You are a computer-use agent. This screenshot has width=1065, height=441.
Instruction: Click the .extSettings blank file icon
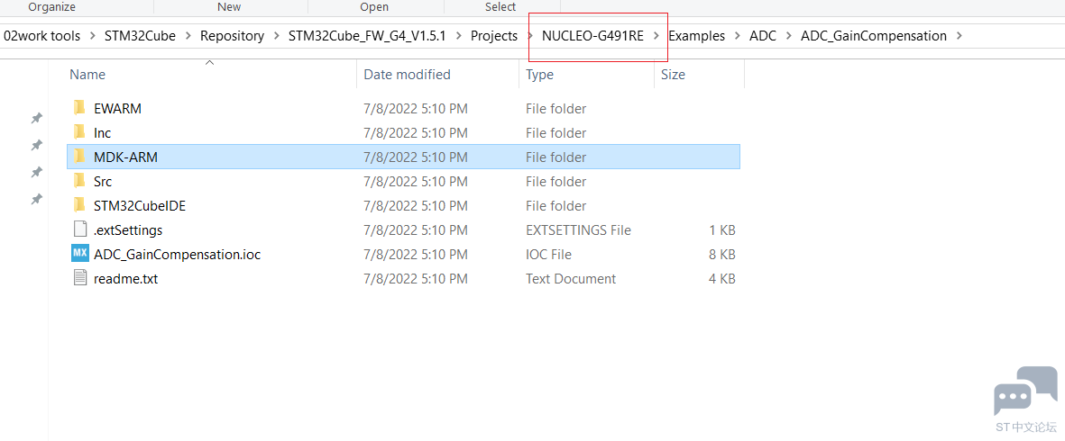pos(80,229)
